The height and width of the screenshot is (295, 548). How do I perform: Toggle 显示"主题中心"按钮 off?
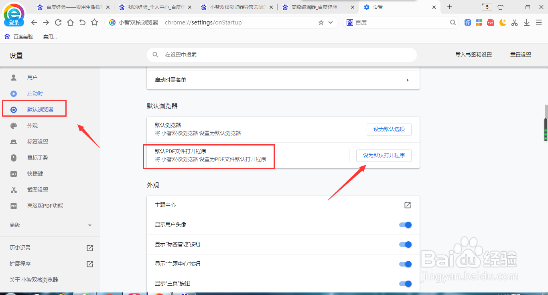point(405,264)
